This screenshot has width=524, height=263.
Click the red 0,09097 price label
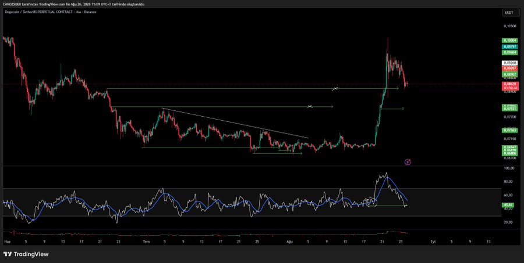509,69
